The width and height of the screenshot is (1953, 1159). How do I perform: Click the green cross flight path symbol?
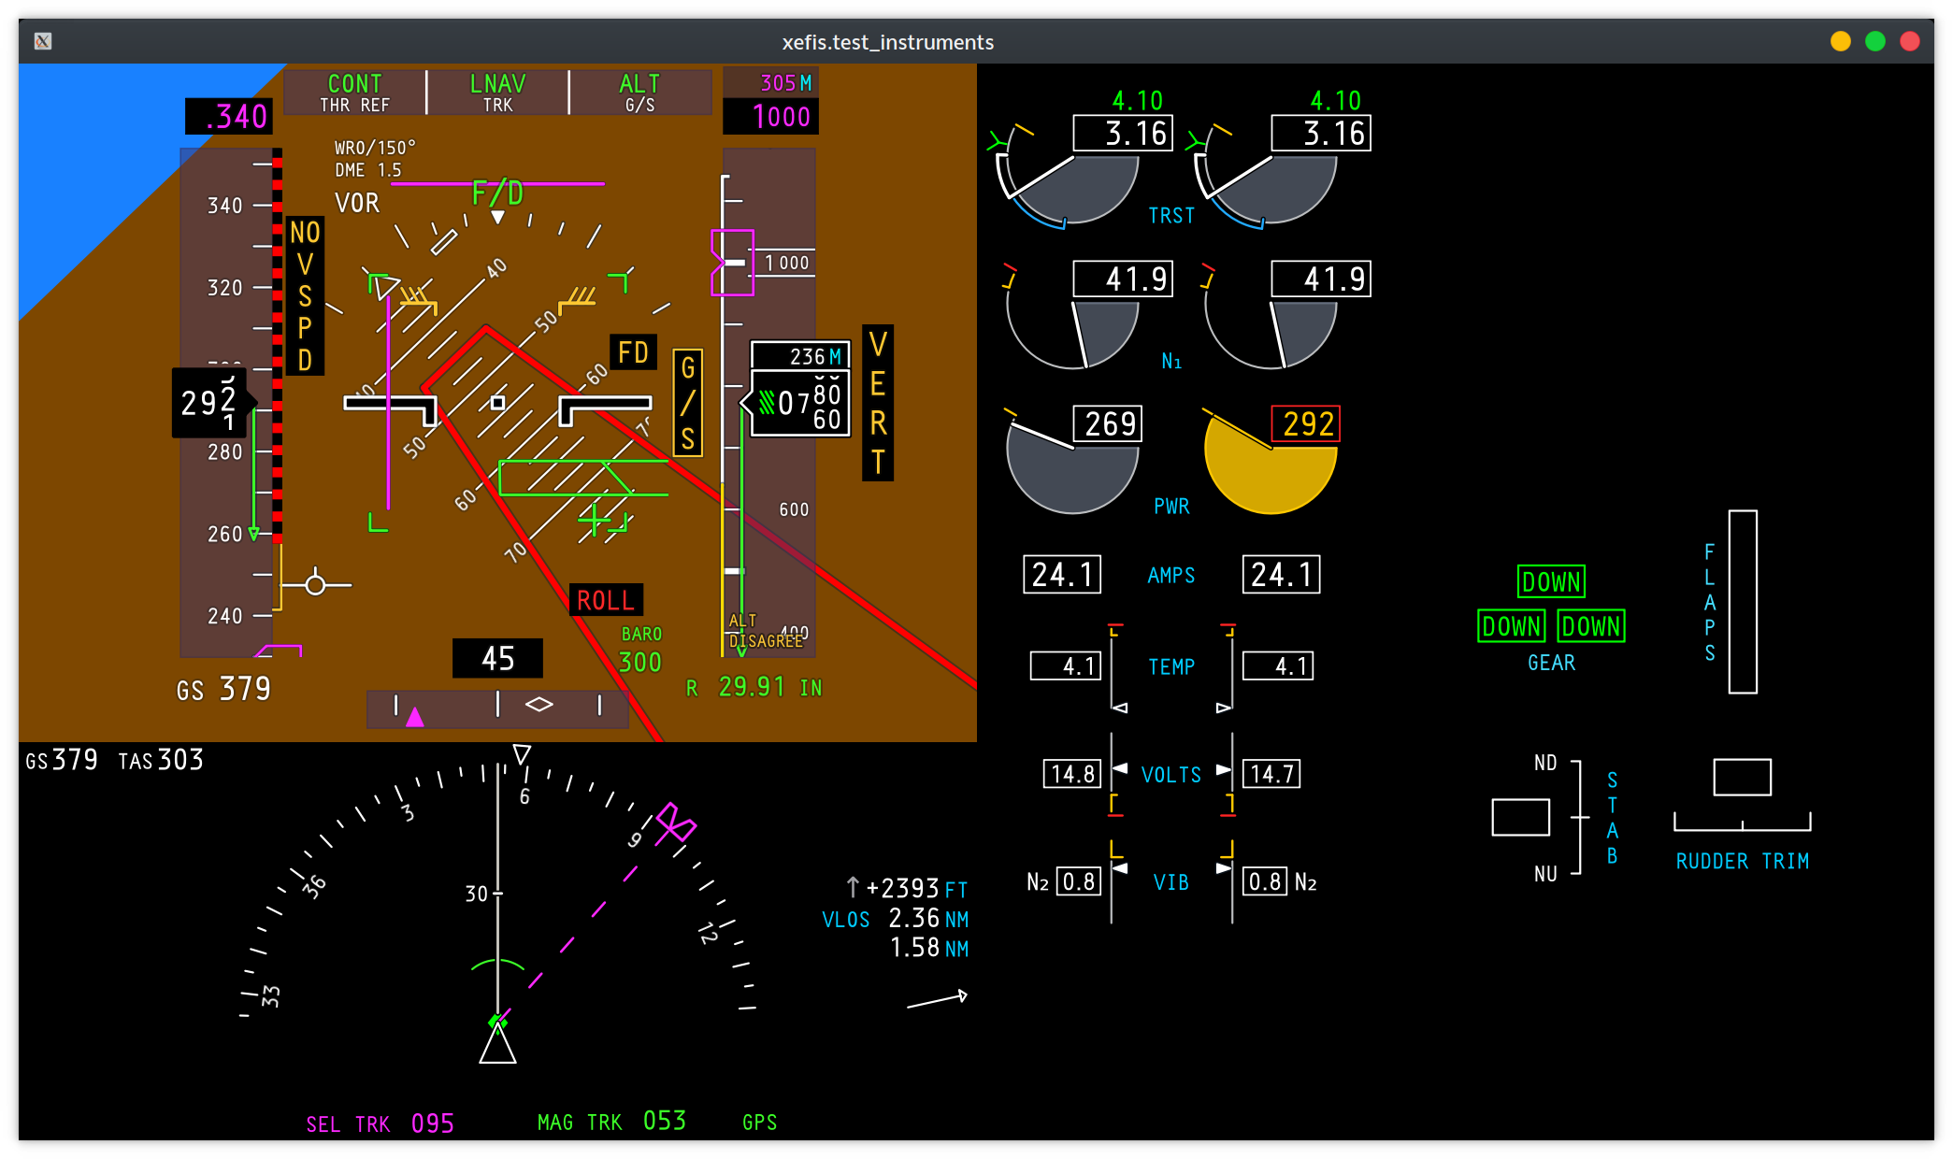(595, 519)
